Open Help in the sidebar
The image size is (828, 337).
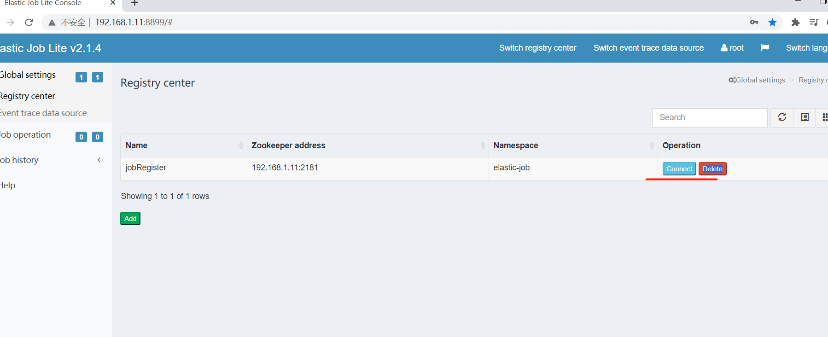[7, 186]
